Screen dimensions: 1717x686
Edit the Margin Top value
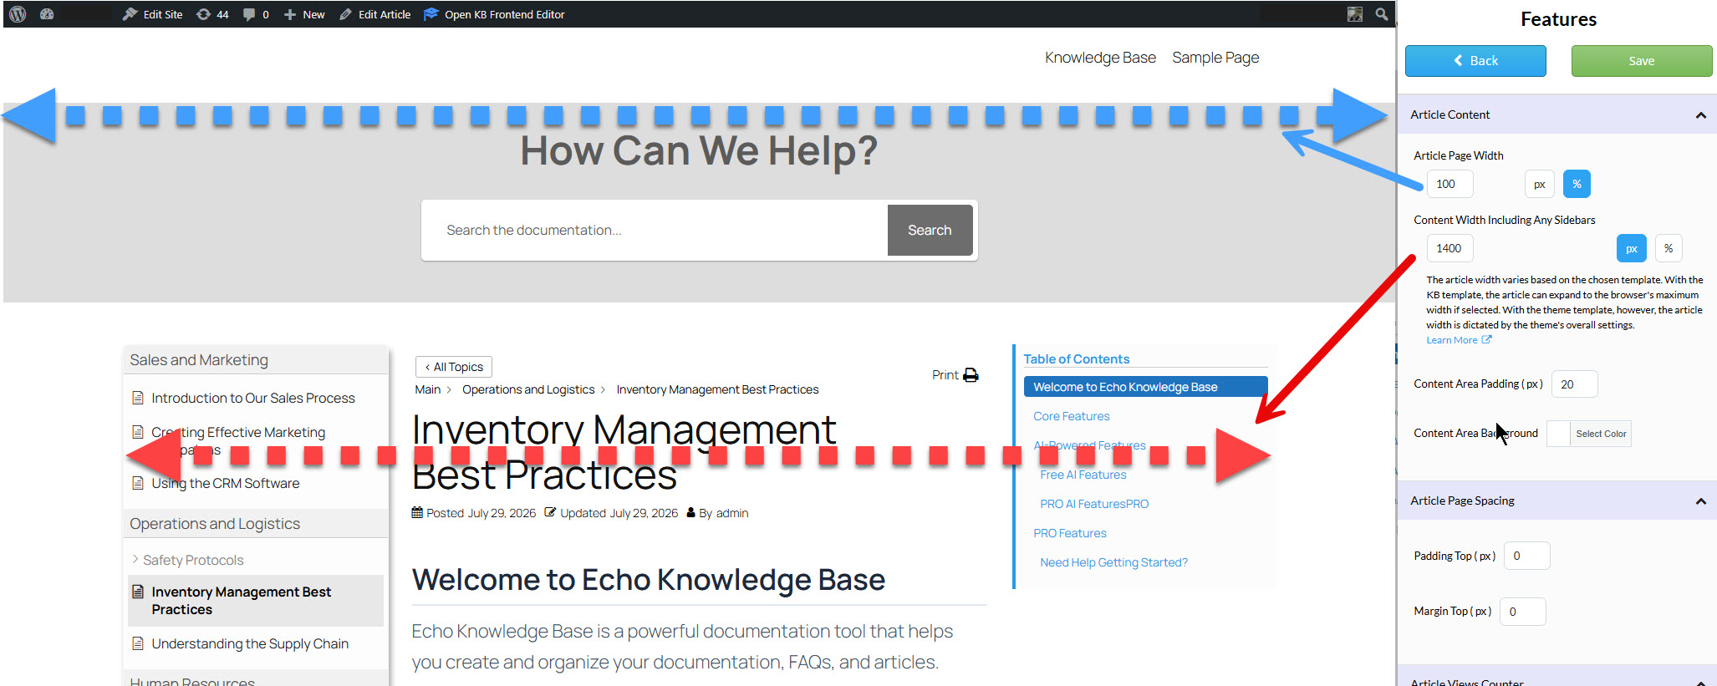click(x=1522, y=612)
